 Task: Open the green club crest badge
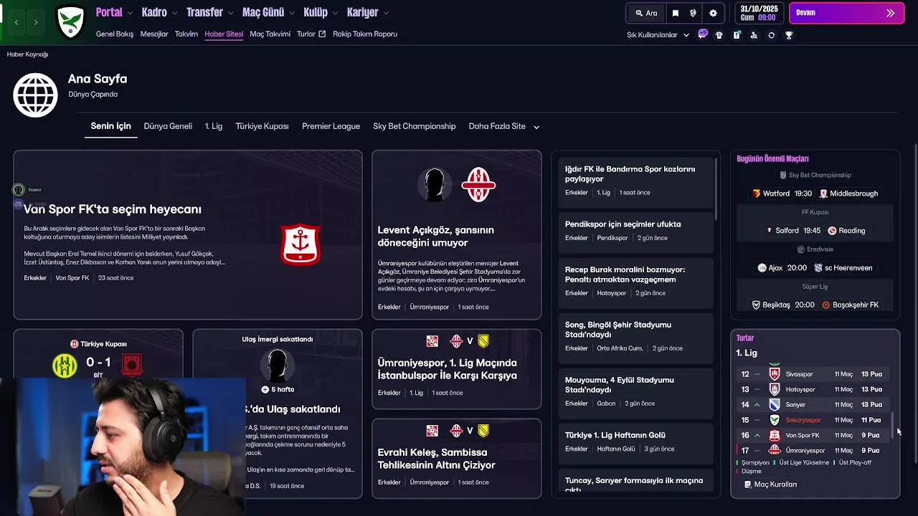pos(71,22)
